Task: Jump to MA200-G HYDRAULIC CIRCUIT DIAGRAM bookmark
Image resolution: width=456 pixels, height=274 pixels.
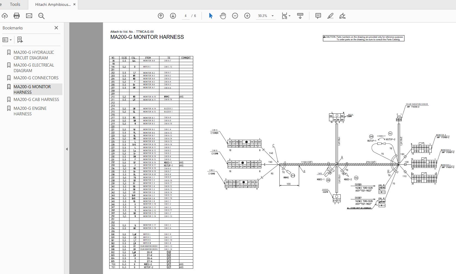Action: 34,55
